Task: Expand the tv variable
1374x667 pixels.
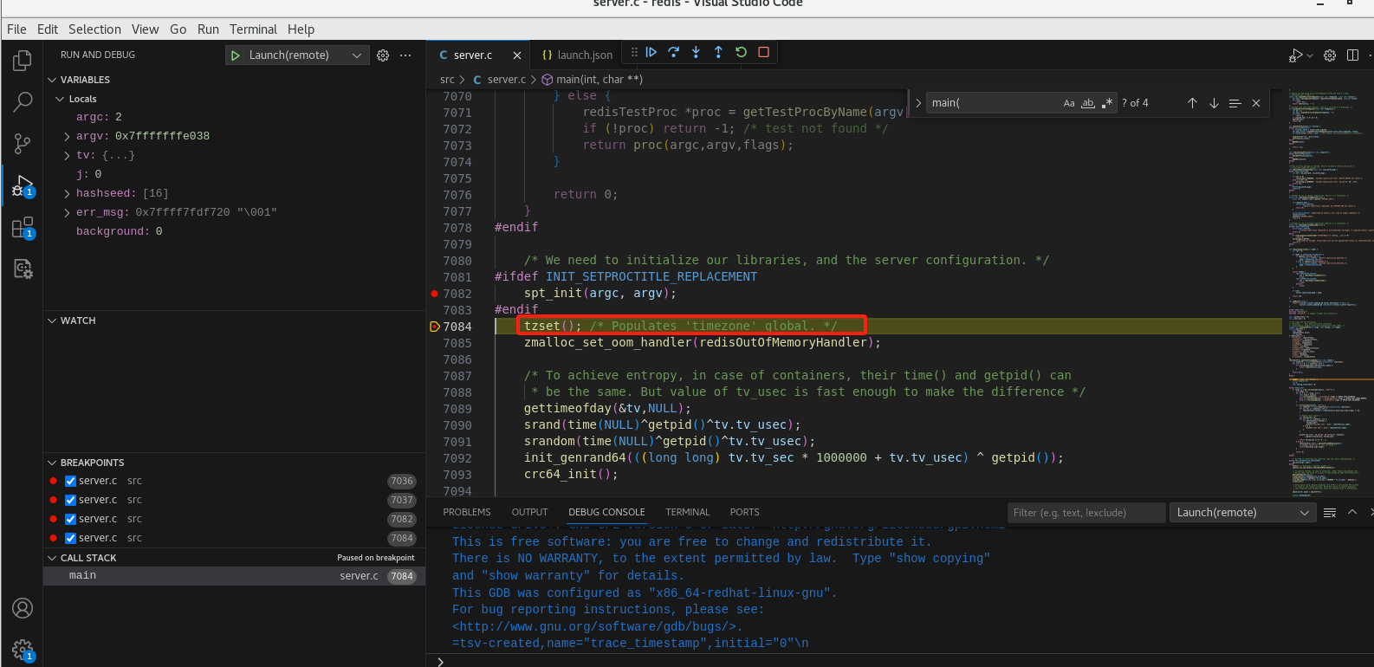Action: (68, 155)
